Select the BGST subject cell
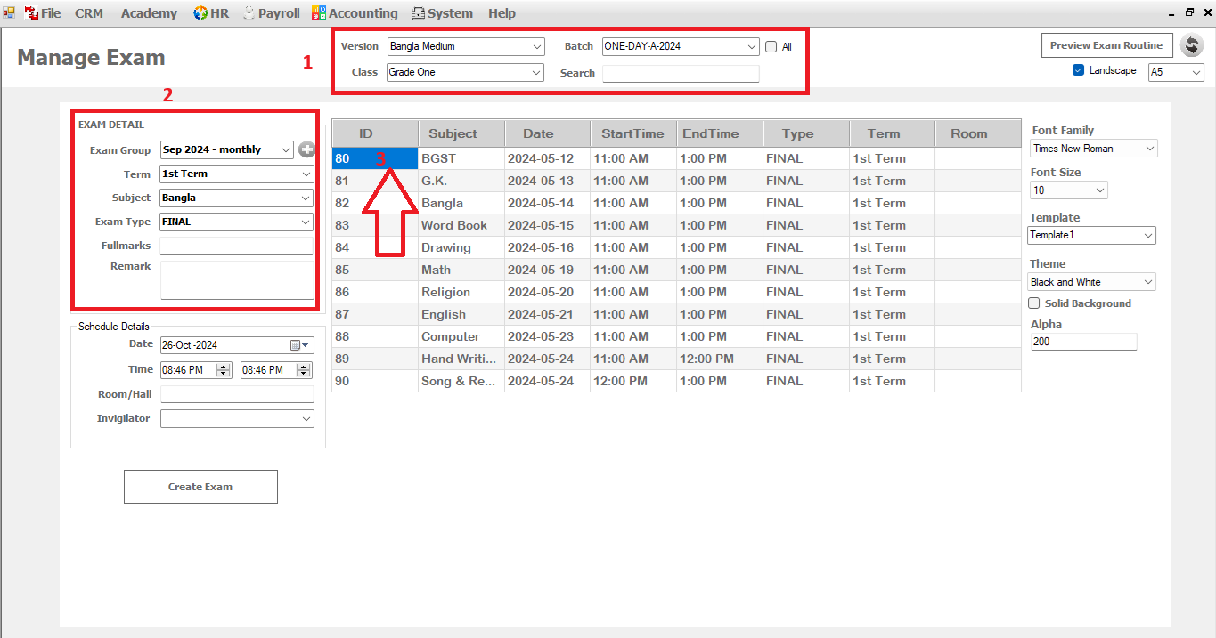 coord(461,158)
